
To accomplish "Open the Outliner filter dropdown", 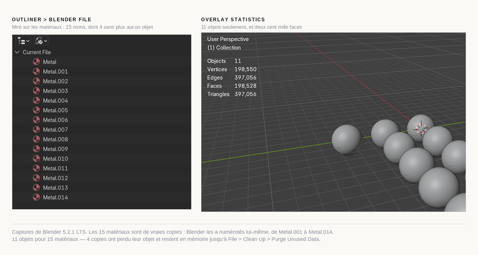I will [x=41, y=41].
